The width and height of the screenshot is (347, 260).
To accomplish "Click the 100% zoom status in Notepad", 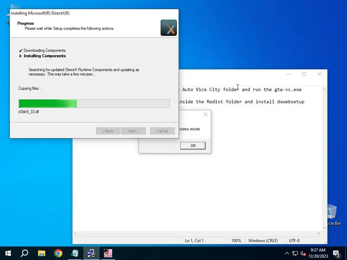I will (236, 241).
